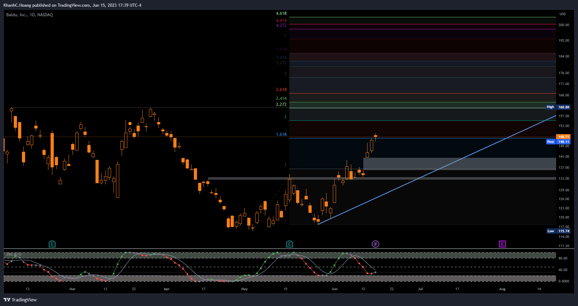578x306 pixels.
Task: Click the 111.20 price axis value
Action: (564, 246)
